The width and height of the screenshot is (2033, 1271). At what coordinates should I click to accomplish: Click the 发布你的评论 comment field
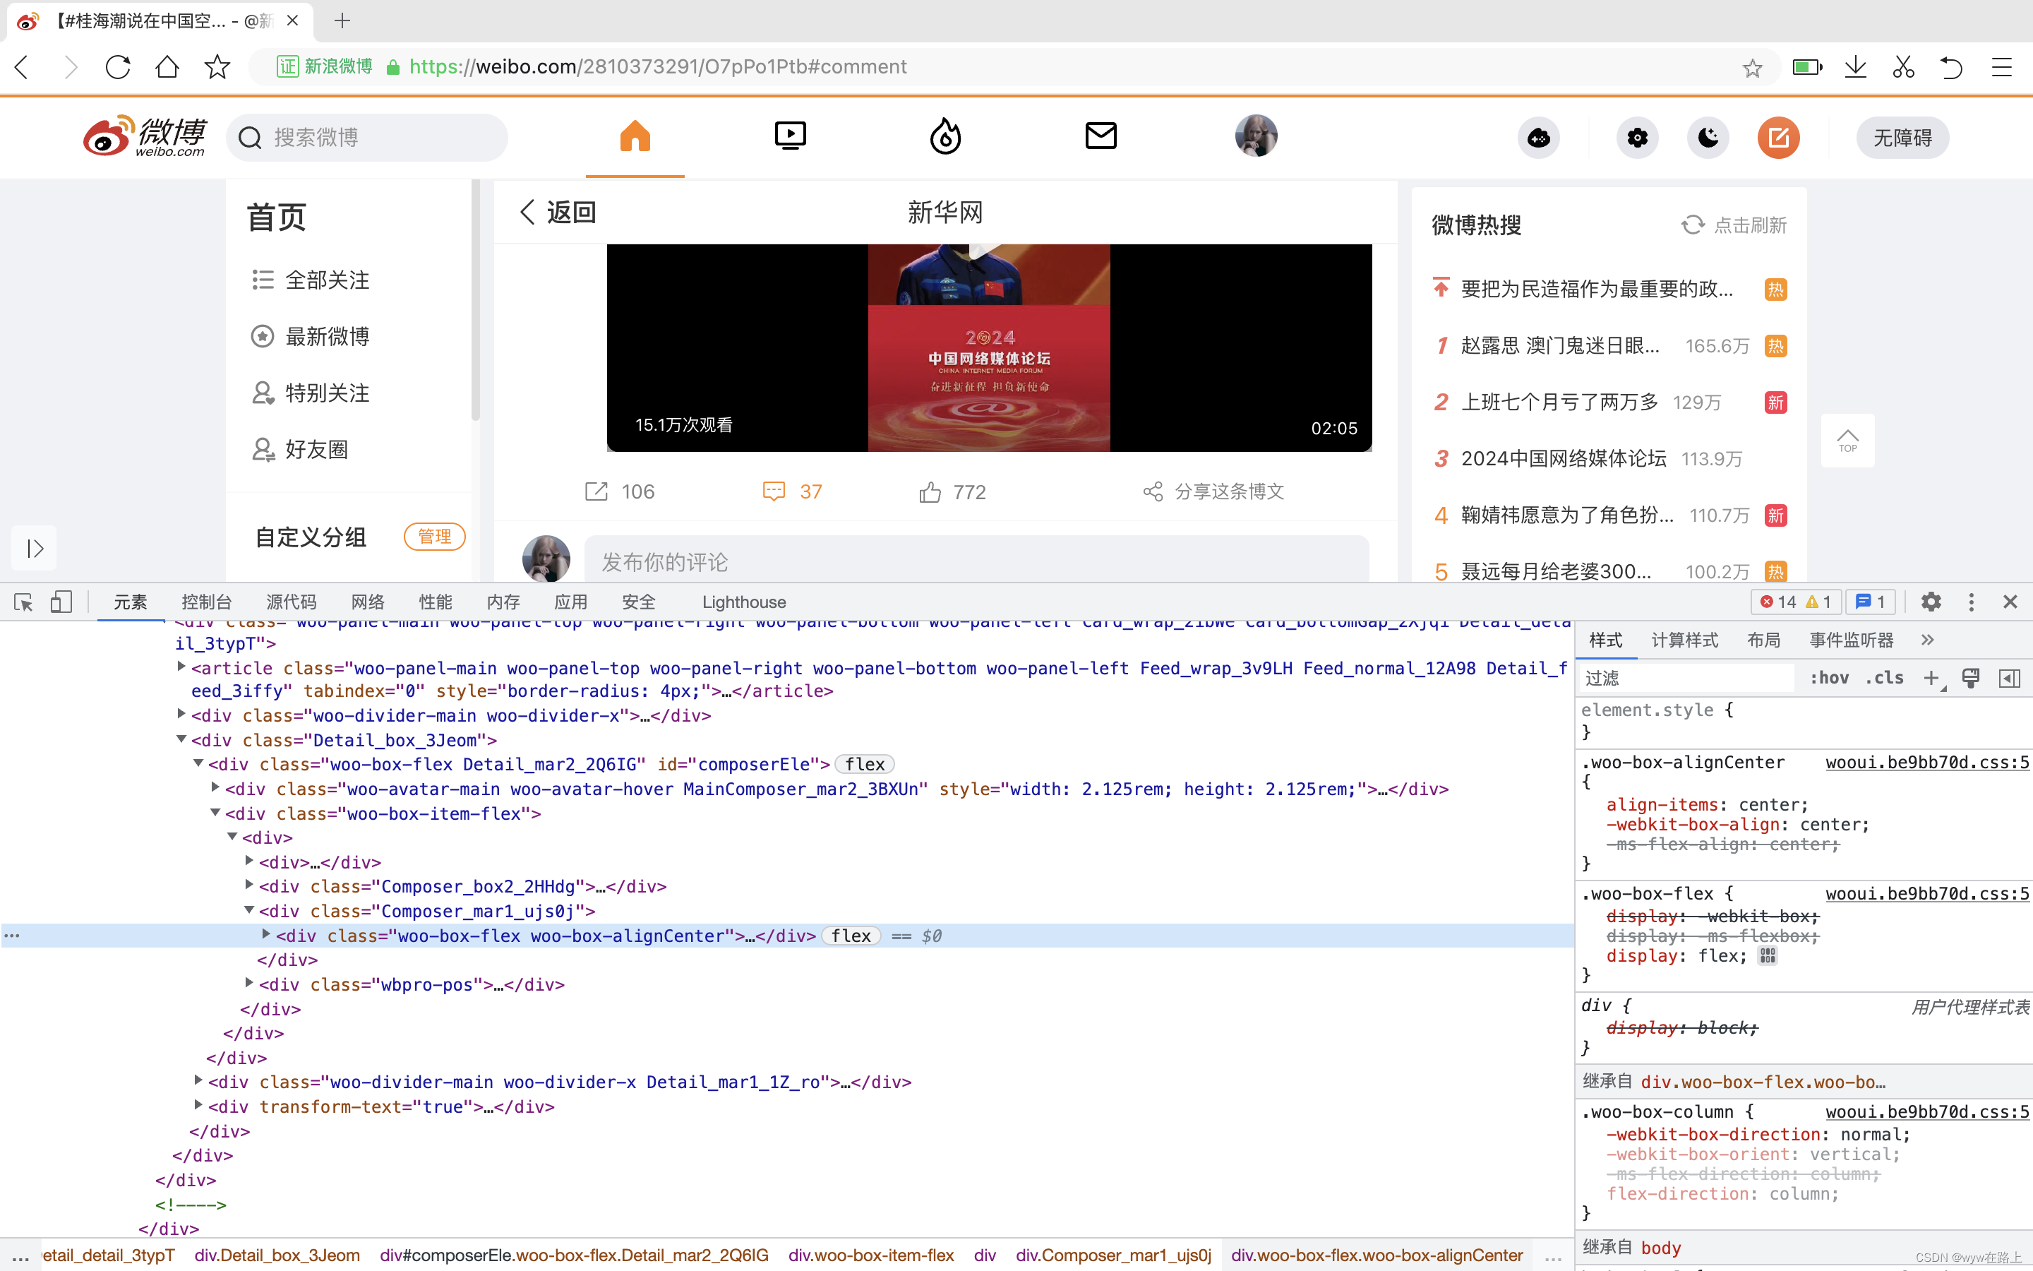(976, 561)
